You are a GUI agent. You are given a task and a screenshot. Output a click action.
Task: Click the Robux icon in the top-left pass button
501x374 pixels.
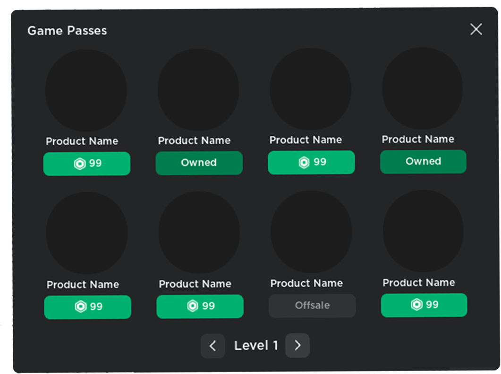point(79,164)
